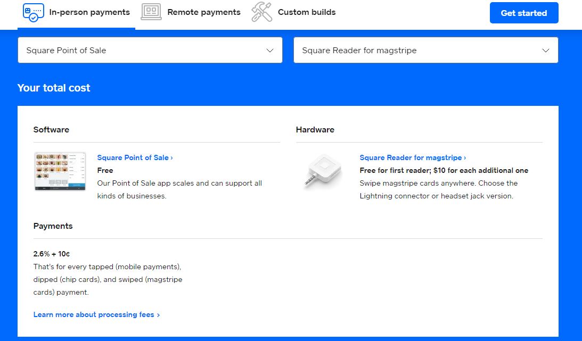This screenshot has width=582, height=341.
Task: Click the chevron on the software dropdown
Action: [270, 51]
